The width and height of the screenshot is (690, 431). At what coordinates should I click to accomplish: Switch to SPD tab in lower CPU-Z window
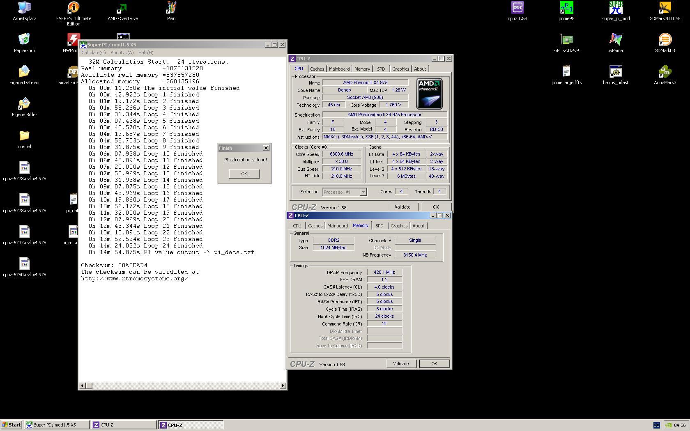(x=379, y=226)
